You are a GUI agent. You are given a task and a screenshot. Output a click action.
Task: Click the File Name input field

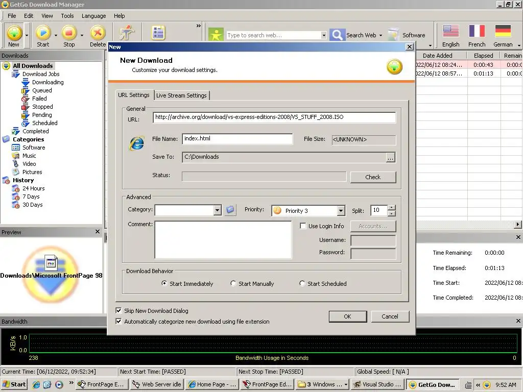(x=237, y=139)
